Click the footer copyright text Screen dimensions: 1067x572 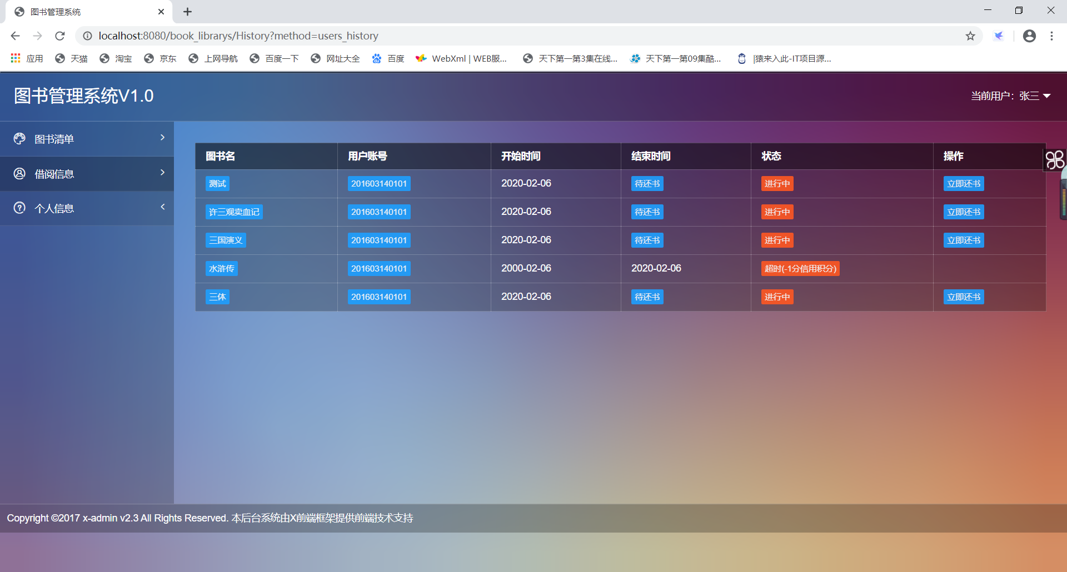coord(210,518)
